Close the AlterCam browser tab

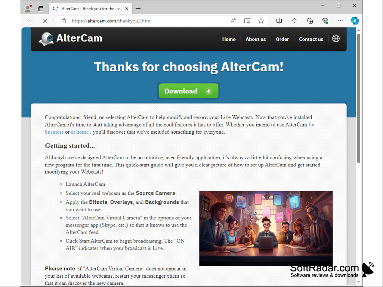[127, 9]
